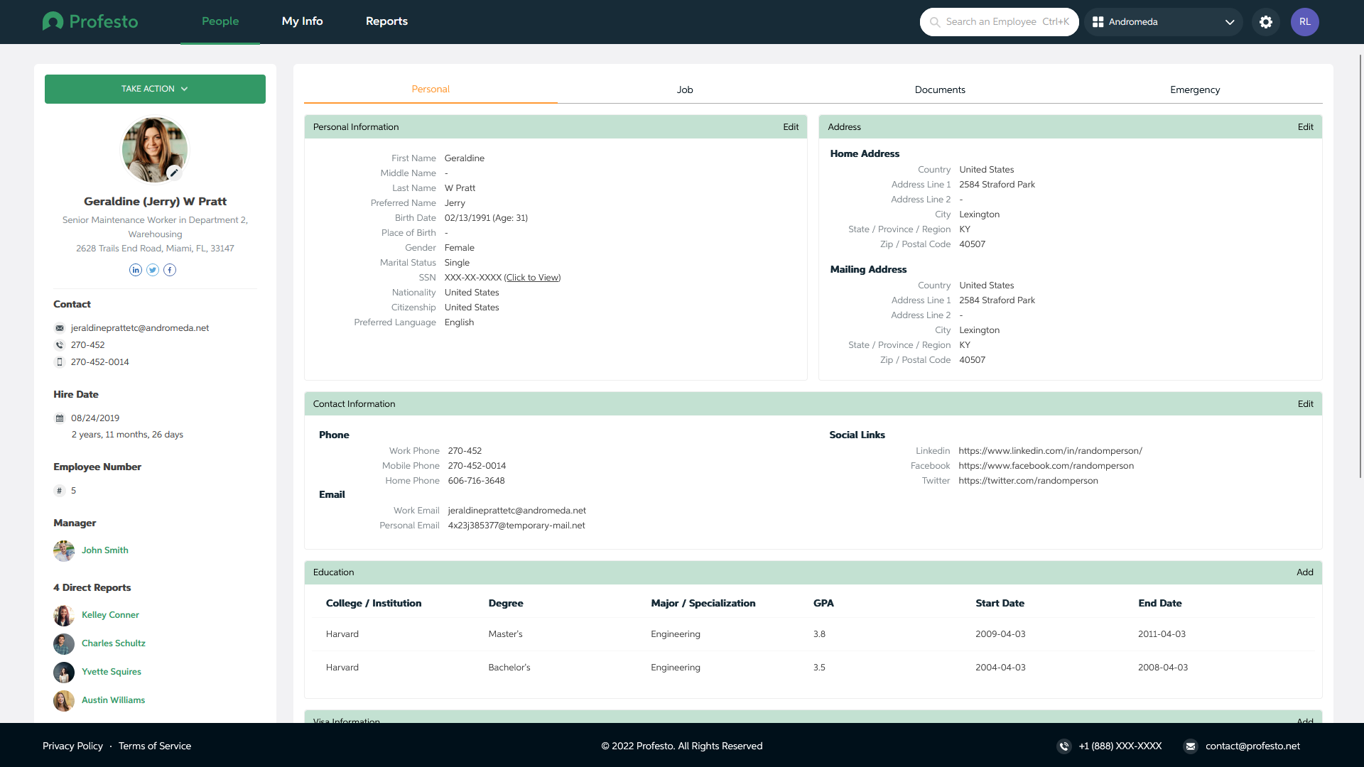Open the Facebook profile icon

tap(170, 270)
